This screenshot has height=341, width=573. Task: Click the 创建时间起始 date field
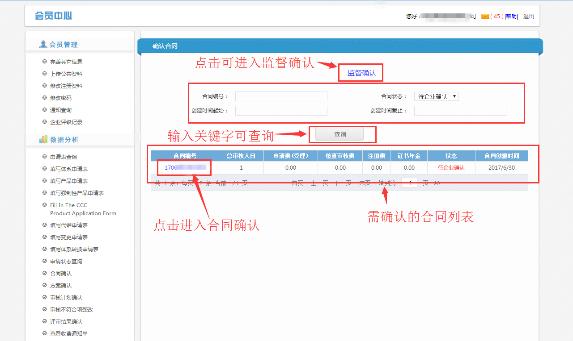[x=281, y=111]
